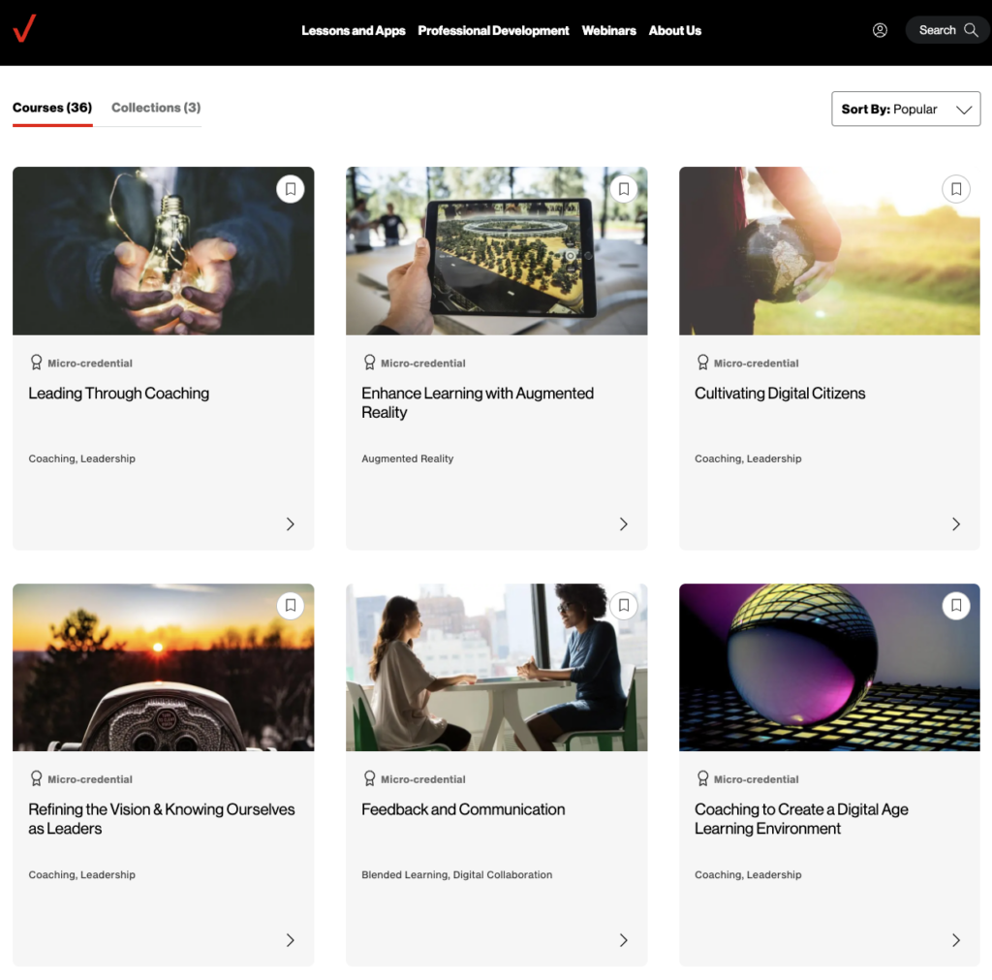Click the arrow on Enhance Learning with Augmented Reality
992x980 pixels.
coord(624,524)
